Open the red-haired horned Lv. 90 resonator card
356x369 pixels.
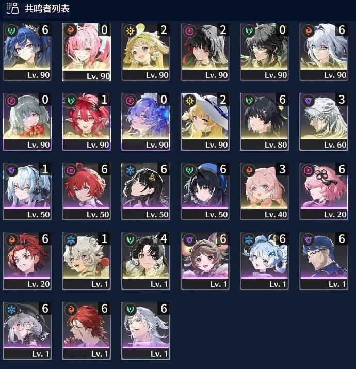click(86, 122)
